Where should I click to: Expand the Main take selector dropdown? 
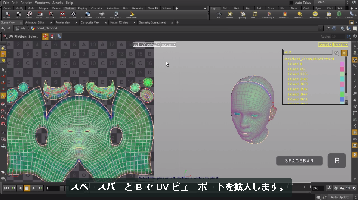pyautogui.click(x=333, y=2)
